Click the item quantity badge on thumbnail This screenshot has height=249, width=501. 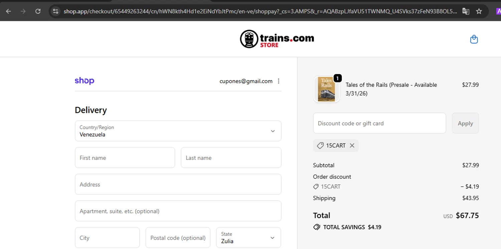pos(338,78)
